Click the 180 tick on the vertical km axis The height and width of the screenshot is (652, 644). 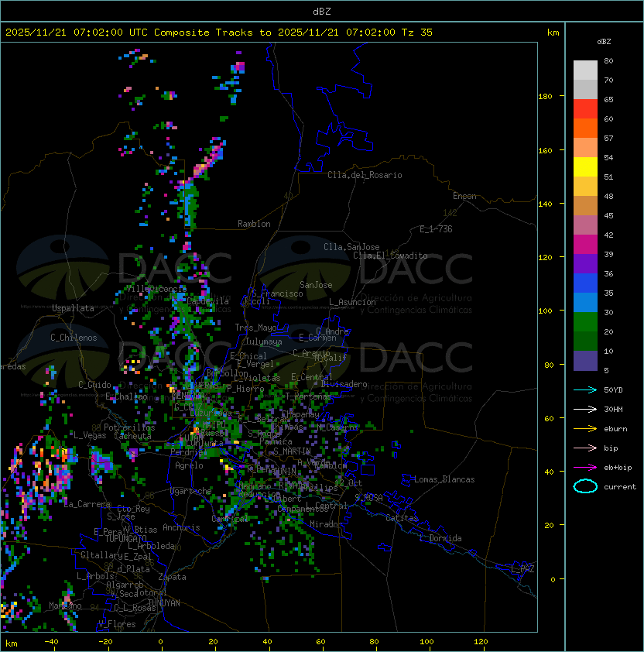coord(545,97)
